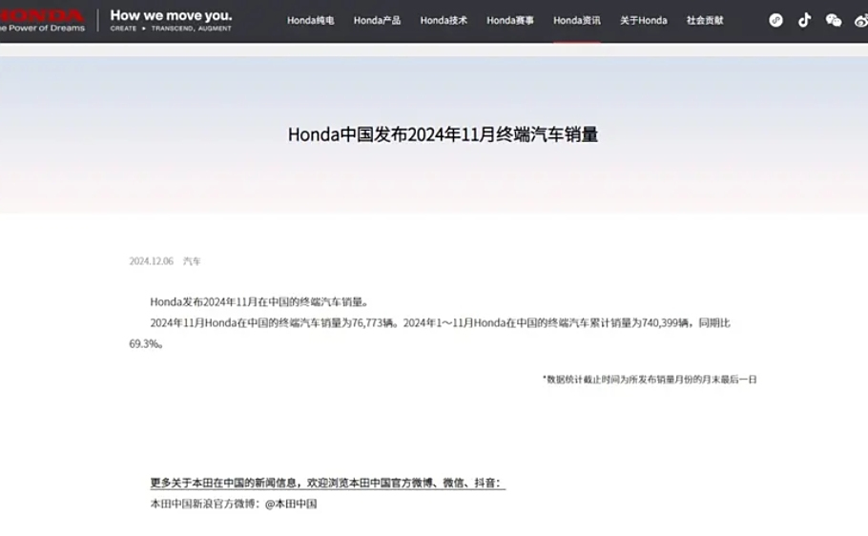868x536 pixels.
Task: Open the Honda logo home link
Action: pyautogui.click(x=42, y=20)
